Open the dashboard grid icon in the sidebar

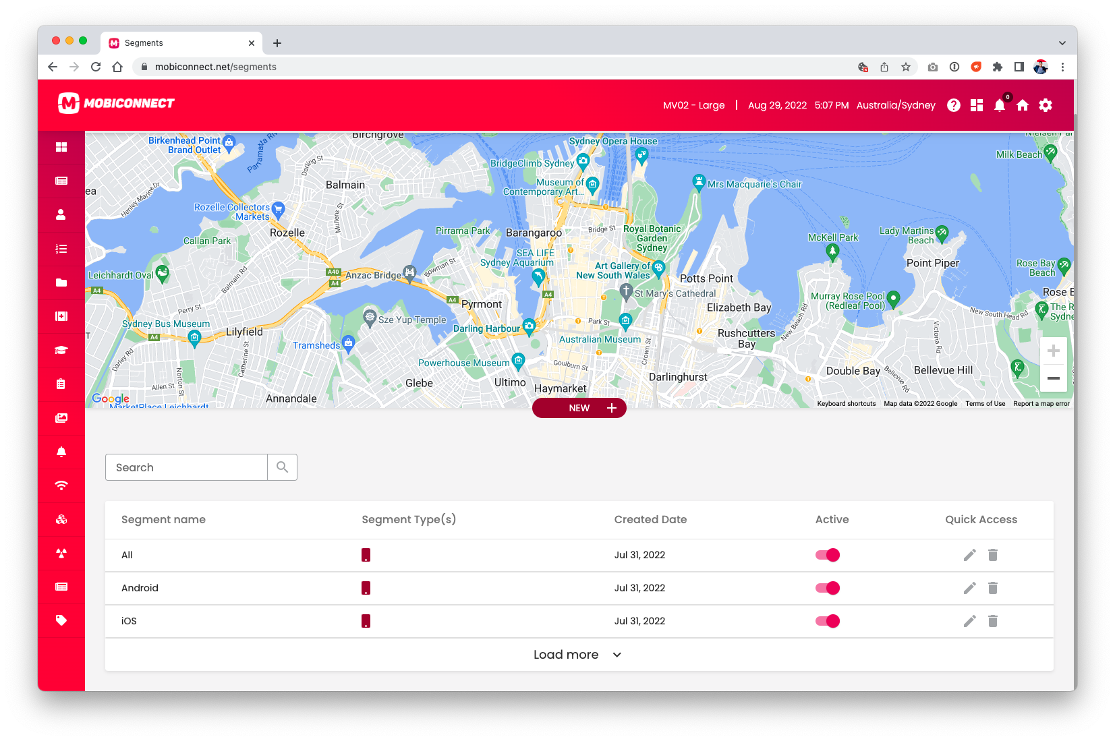[x=61, y=146]
